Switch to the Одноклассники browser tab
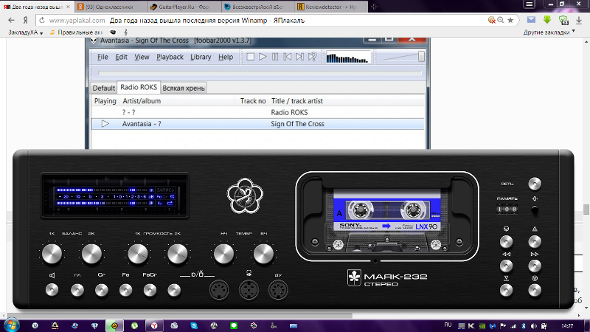This screenshot has width=590, height=332. [x=109, y=7]
